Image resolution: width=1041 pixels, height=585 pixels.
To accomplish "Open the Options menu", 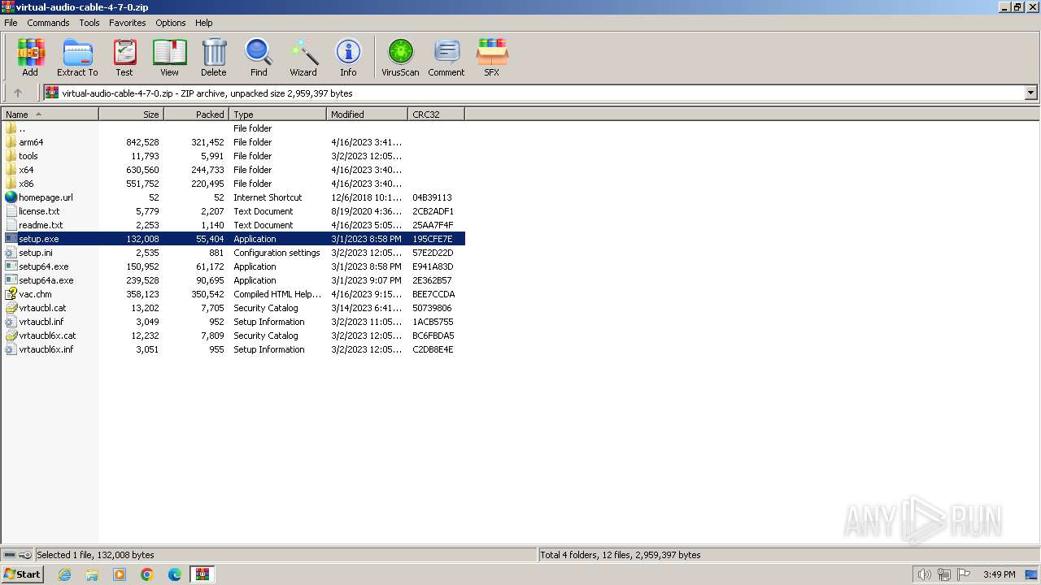I will tap(171, 23).
